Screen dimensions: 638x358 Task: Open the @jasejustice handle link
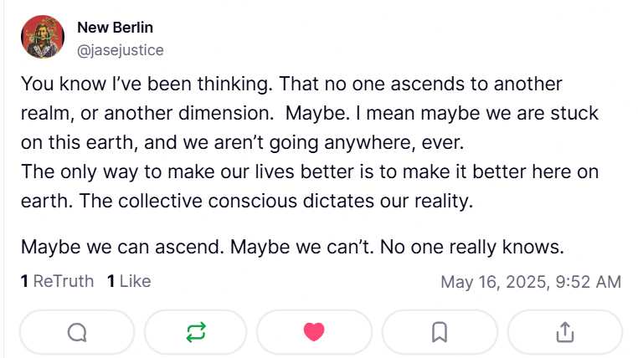click(x=120, y=50)
